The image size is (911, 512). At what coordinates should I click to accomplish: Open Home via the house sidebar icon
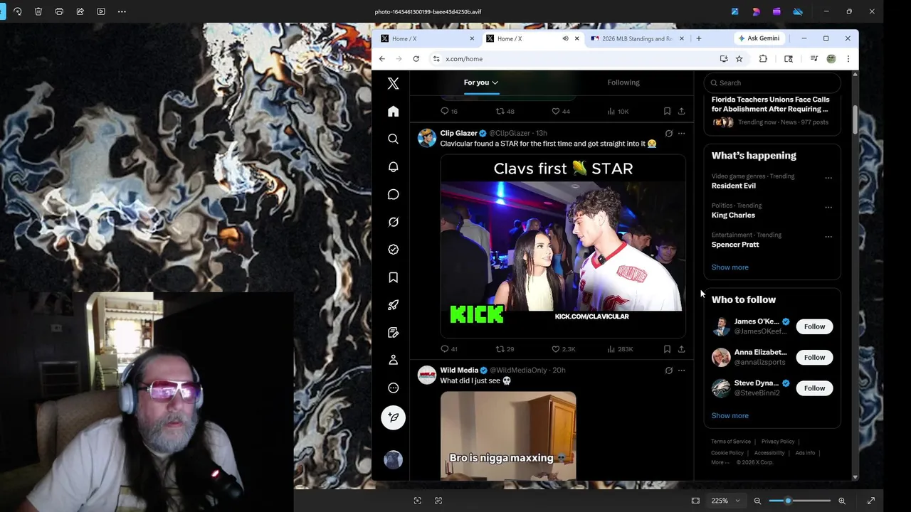(x=393, y=111)
